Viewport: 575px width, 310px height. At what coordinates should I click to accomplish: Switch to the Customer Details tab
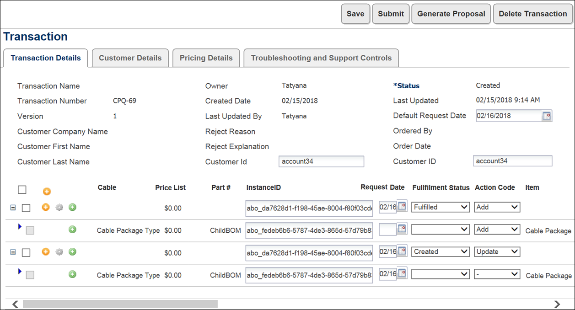coord(130,58)
